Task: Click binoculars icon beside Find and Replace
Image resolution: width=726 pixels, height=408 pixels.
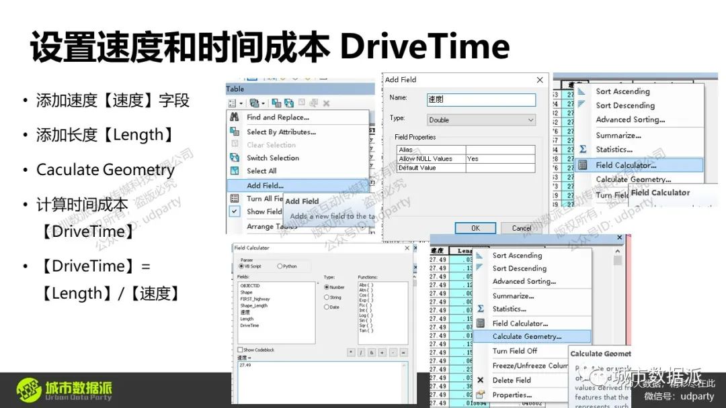Action: click(x=235, y=117)
